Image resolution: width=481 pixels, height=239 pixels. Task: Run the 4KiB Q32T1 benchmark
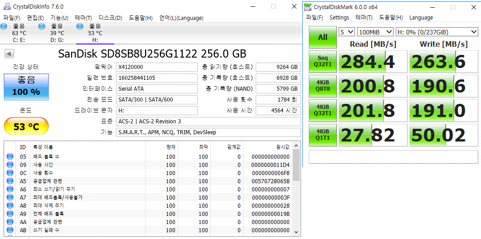[x=322, y=111]
